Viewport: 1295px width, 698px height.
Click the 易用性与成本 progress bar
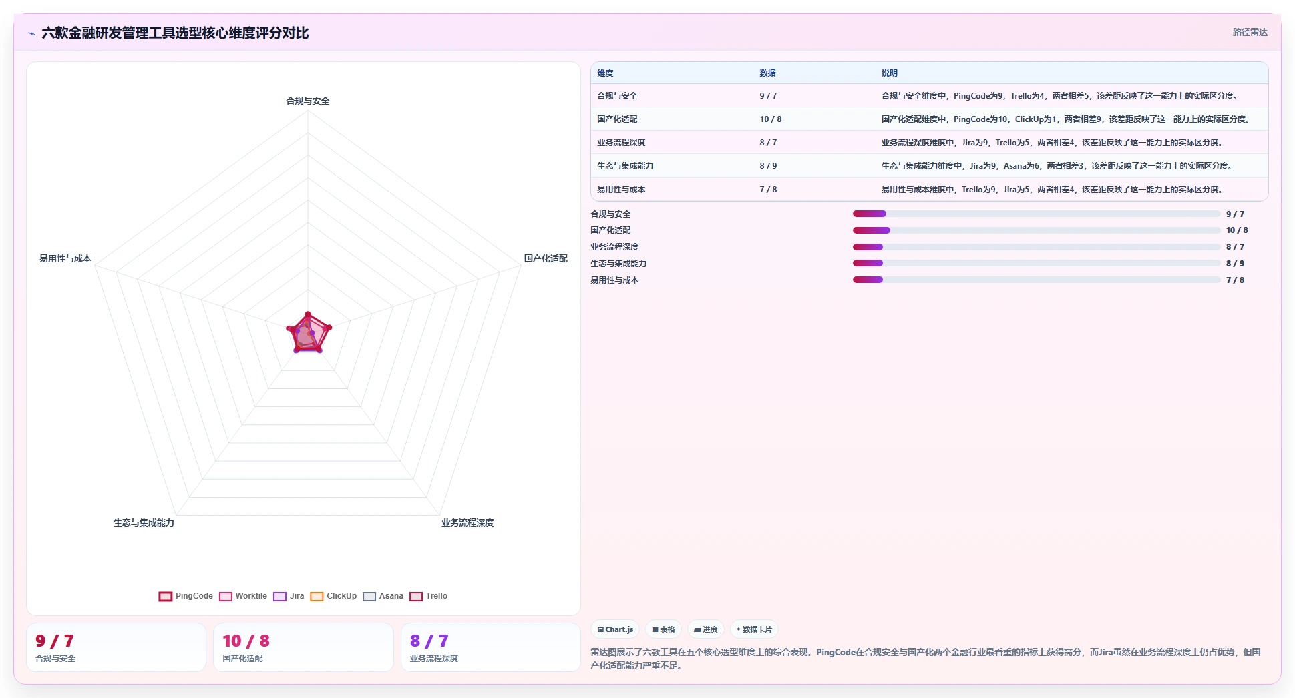1036,280
